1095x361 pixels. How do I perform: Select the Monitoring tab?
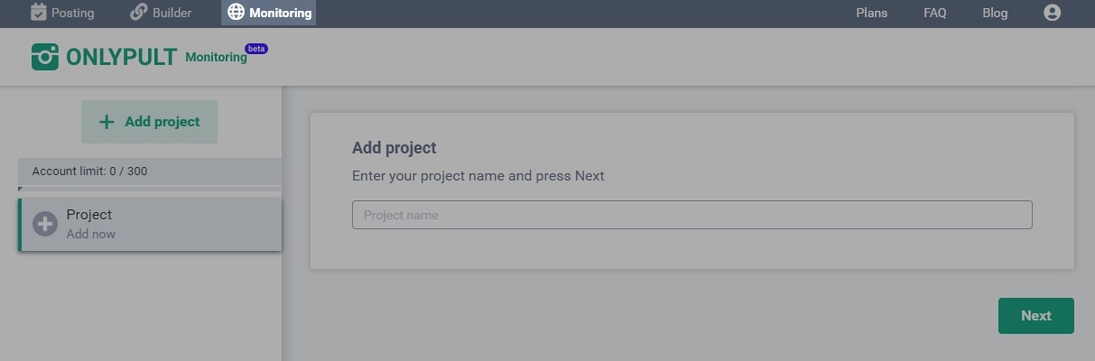point(269,13)
